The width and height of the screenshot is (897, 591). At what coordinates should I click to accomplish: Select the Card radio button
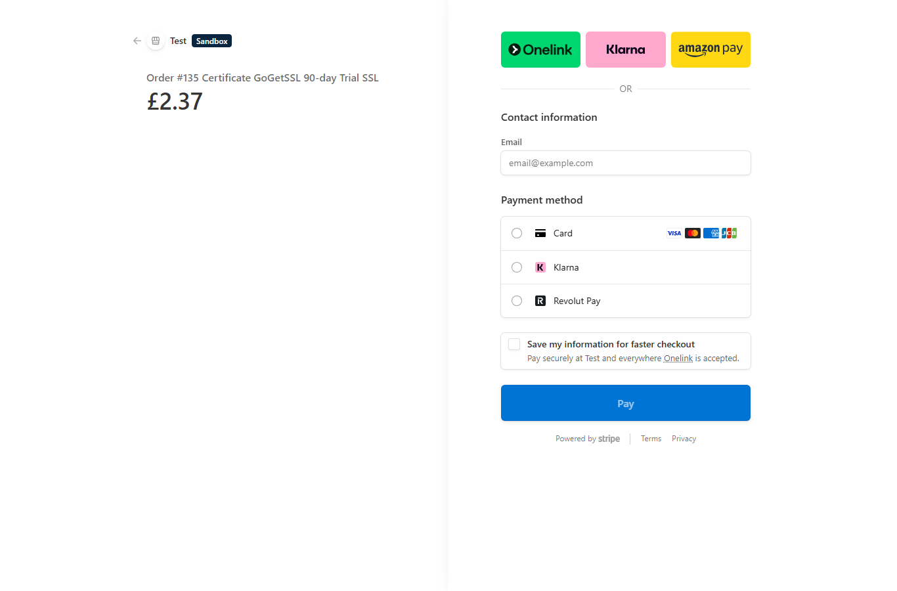pyautogui.click(x=517, y=233)
